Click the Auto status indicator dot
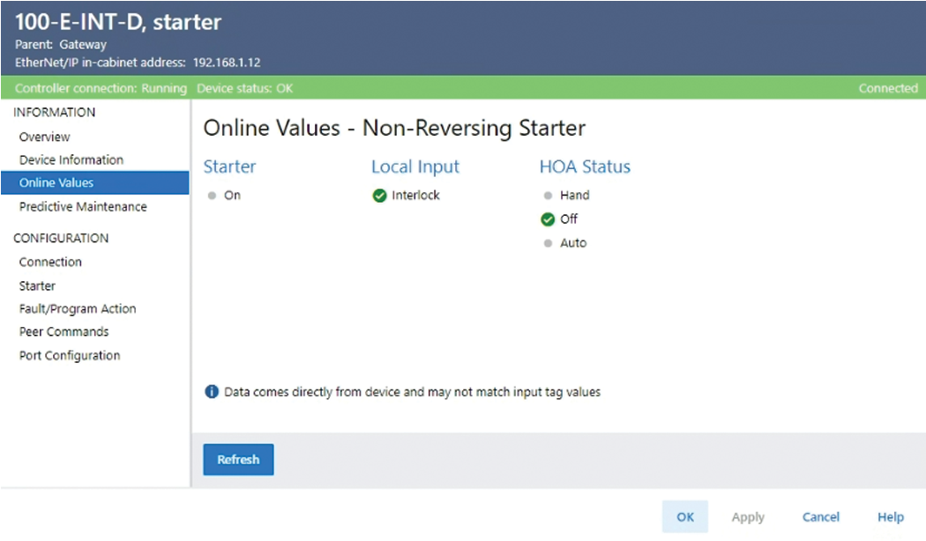 click(x=548, y=243)
